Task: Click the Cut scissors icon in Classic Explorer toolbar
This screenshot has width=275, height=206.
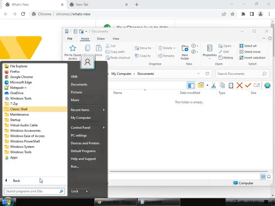Action: pos(214,85)
